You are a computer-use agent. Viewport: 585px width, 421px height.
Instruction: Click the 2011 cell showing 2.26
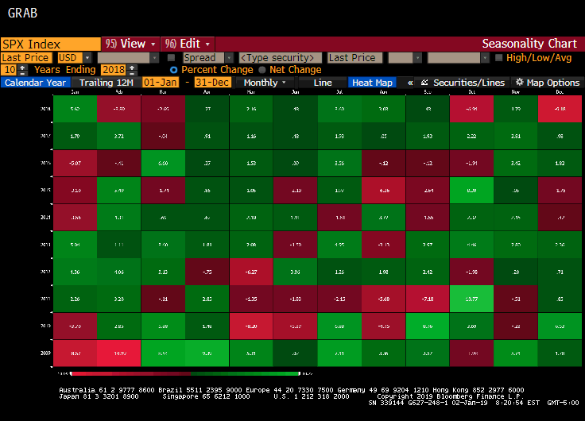[x=75, y=299]
